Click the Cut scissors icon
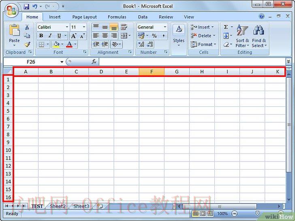 click(x=27, y=27)
